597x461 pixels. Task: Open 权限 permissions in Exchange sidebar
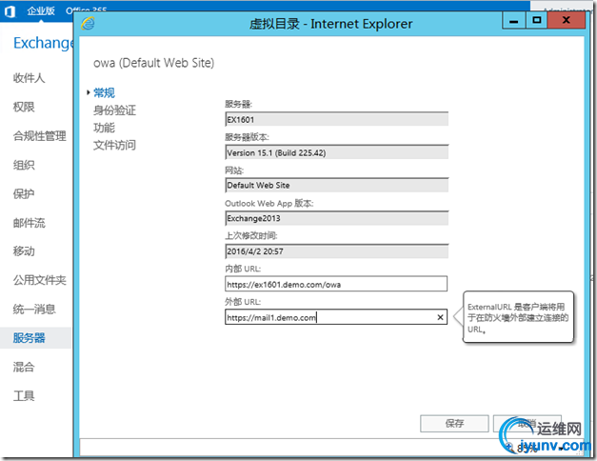[24, 107]
